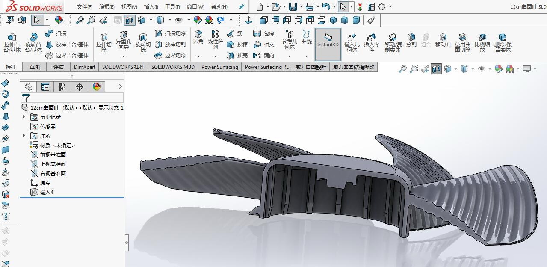Pin the menu bar with pushpin
The height and width of the screenshot is (267, 547).
pyautogui.click(x=242, y=7)
